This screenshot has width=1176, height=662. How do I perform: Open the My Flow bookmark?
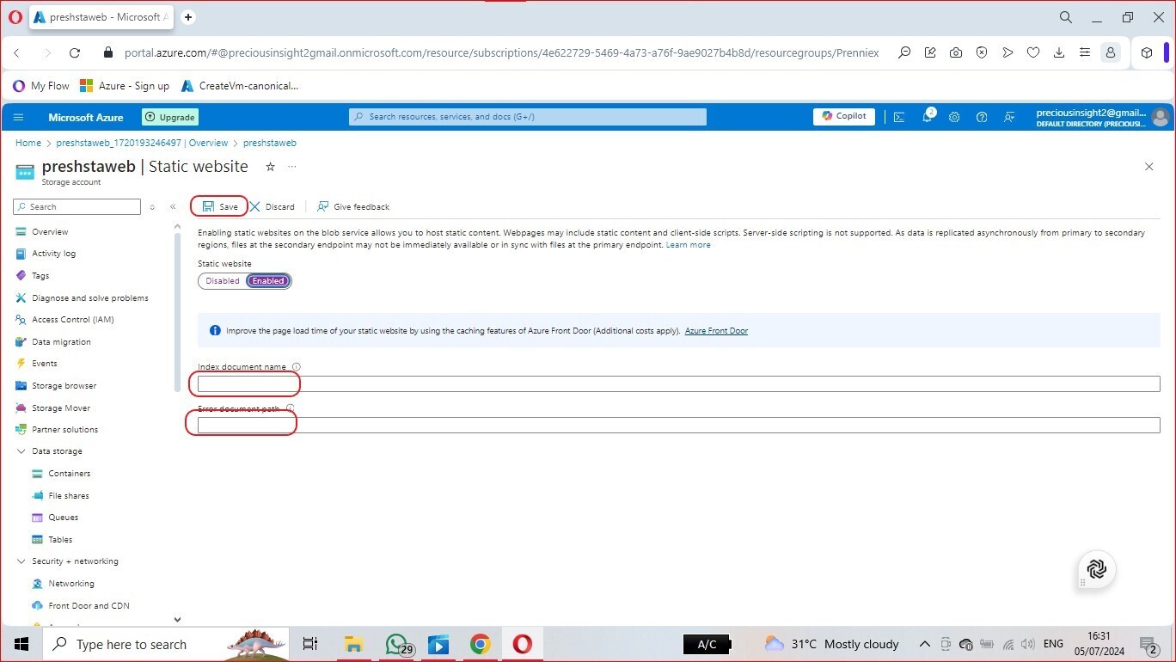[x=41, y=86]
